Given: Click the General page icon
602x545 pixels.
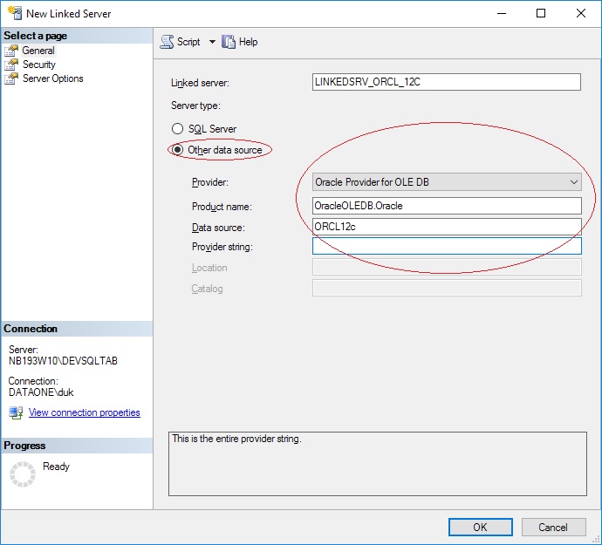Looking at the screenshot, I should pyautogui.click(x=11, y=51).
